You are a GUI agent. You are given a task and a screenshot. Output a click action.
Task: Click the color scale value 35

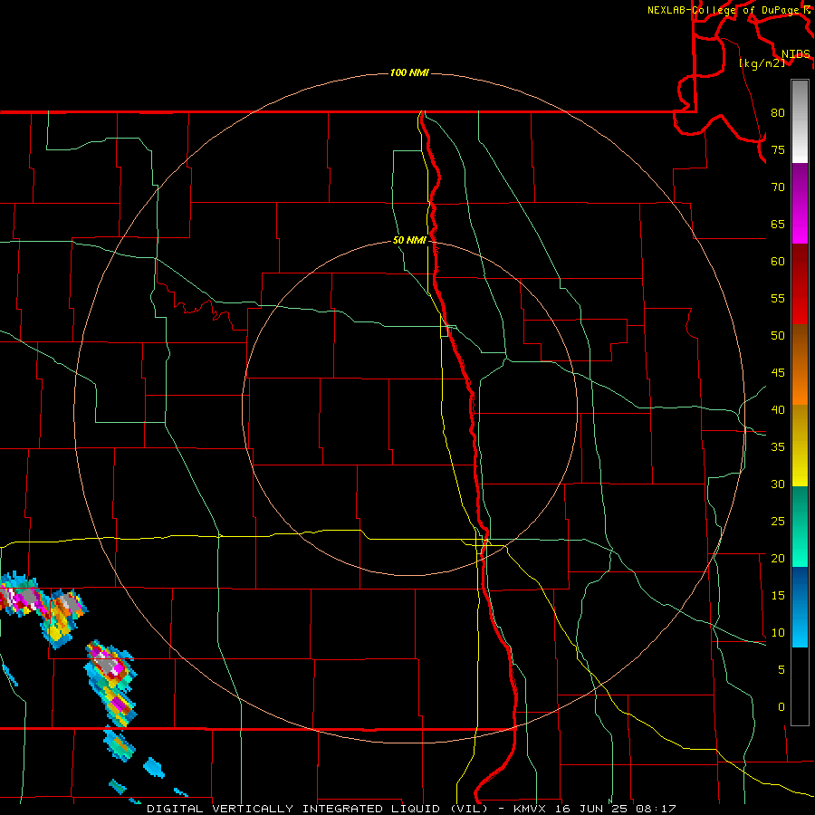[x=778, y=447]
